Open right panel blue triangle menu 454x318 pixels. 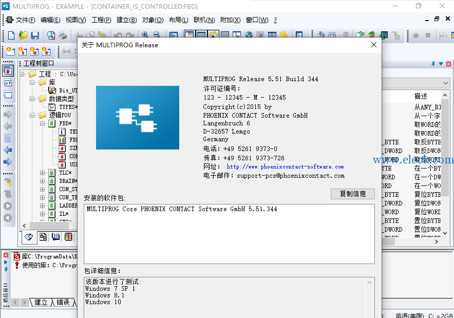coord(441,64)
